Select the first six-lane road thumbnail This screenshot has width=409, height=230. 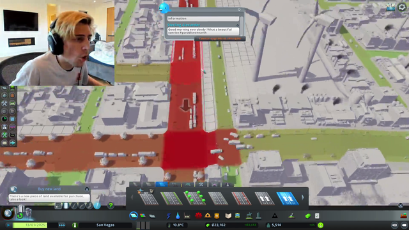148,197
